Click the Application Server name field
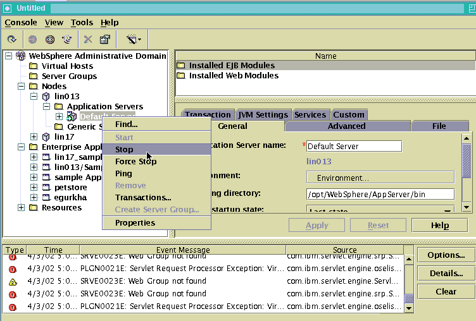This screenshot has width=476, height=321. tap(354, 147)
